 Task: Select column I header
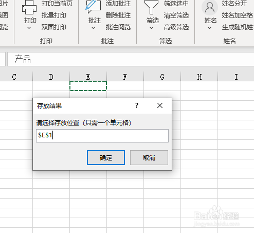(236, 77)
